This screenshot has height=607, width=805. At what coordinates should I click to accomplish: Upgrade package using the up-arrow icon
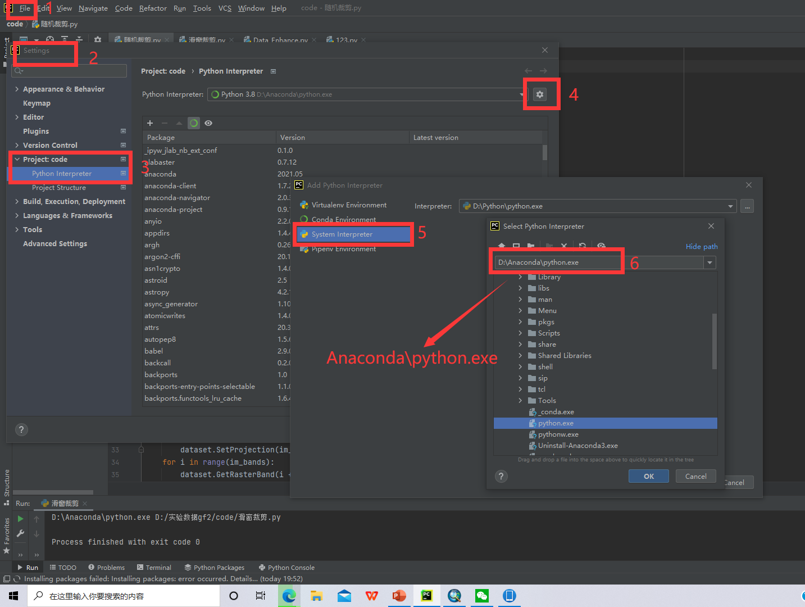pos(179,123)
